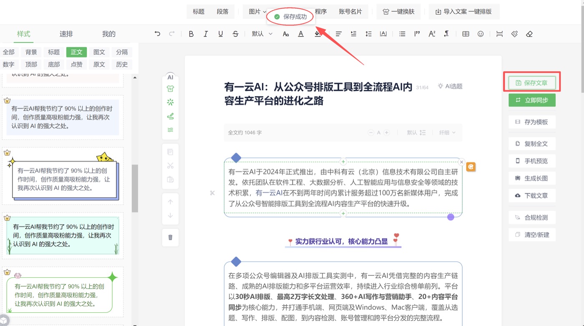Screen dimensions: 584x326
Task: Open the 默认 font dropdown in toolbar
Action: (262, 34)
